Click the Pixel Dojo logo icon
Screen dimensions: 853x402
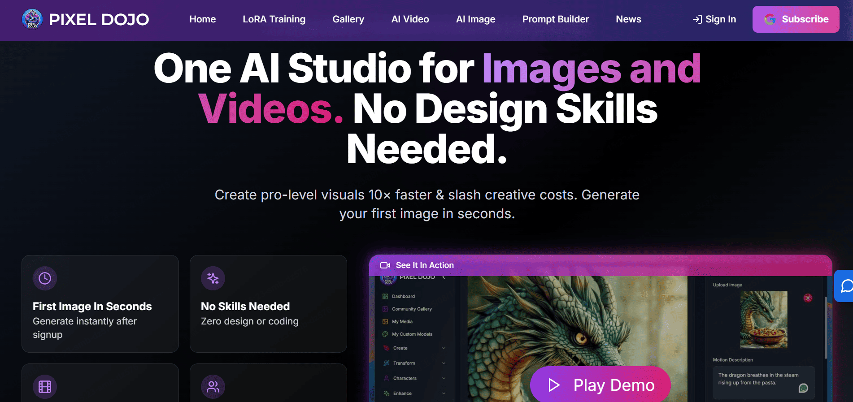pos(32,19)
